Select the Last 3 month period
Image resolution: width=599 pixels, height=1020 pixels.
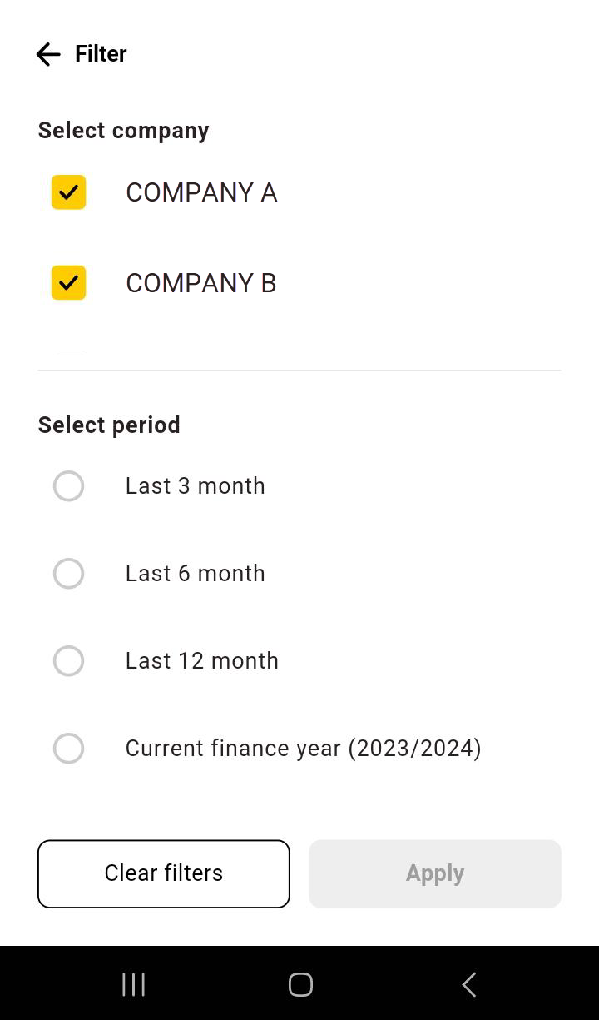point(68,485)
